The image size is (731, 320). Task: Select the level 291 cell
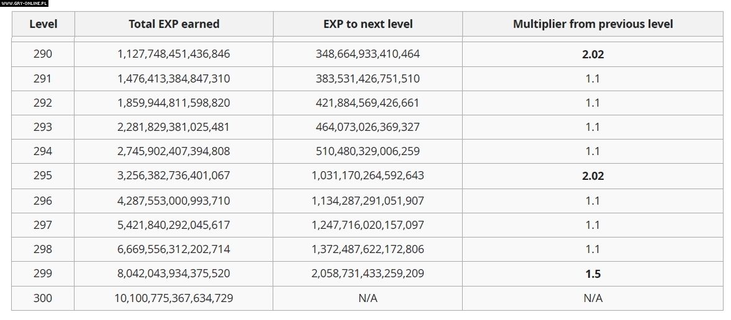tap(43, 79)
